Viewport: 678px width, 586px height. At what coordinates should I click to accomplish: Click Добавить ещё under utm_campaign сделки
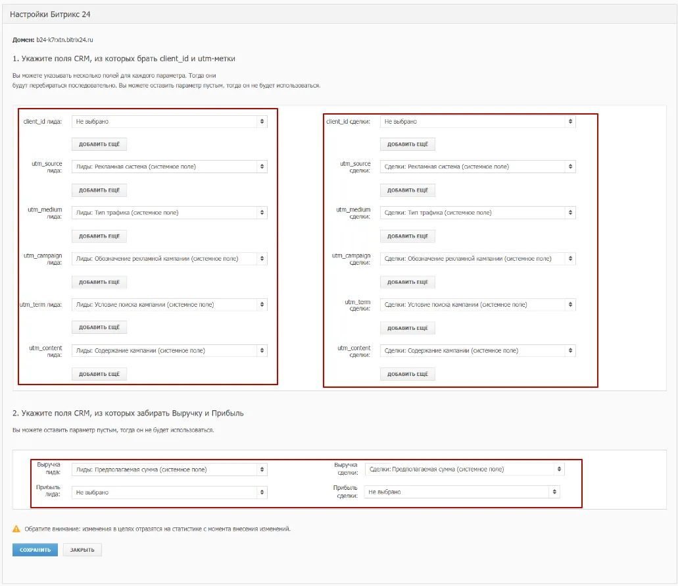click(408, 282)
